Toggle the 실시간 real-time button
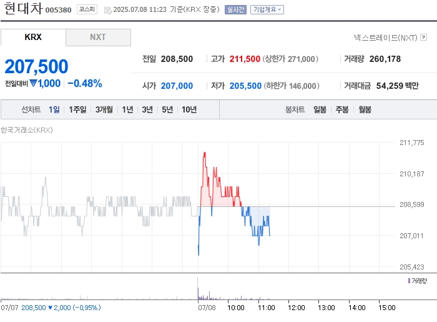Screen dimensions: 437x322 coord(235,10)
